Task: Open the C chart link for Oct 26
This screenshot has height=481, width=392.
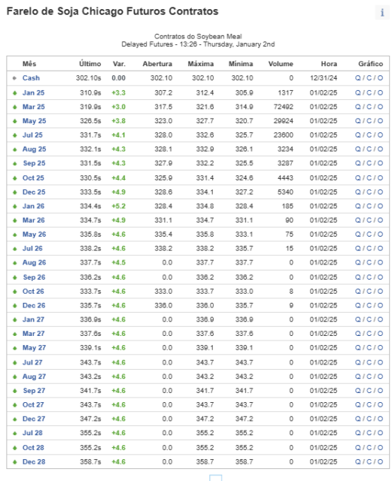Action: 369,291
